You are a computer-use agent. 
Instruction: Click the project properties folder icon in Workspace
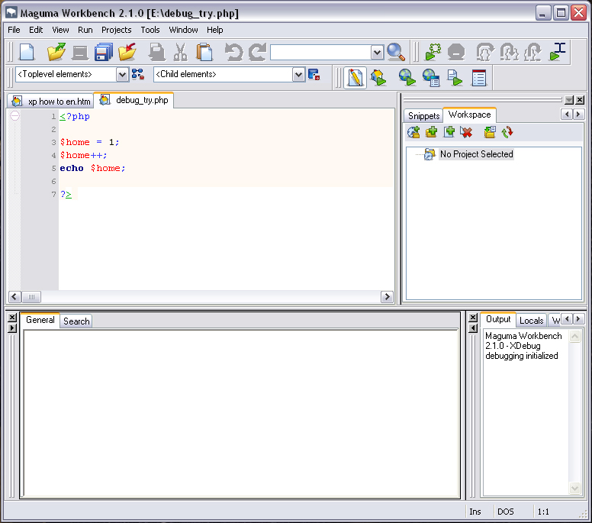[490, 132]
